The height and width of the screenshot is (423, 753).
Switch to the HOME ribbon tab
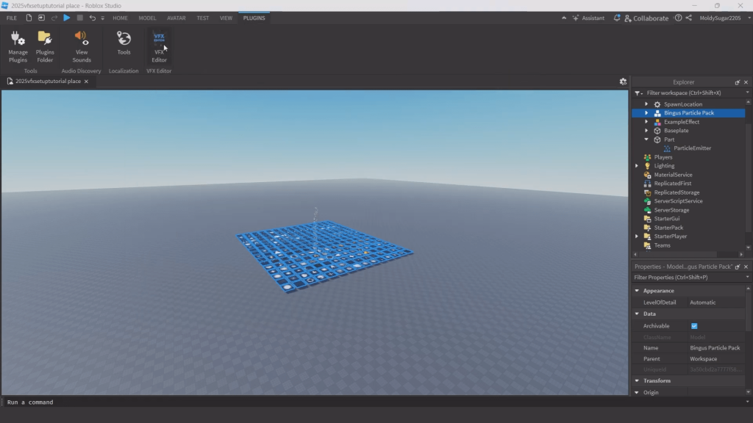pyautogui.click(x=120, y=18)
